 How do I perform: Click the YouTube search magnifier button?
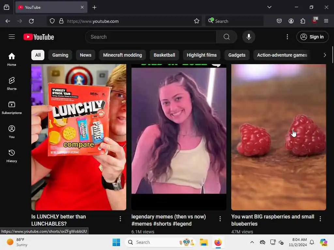[227, 37]
